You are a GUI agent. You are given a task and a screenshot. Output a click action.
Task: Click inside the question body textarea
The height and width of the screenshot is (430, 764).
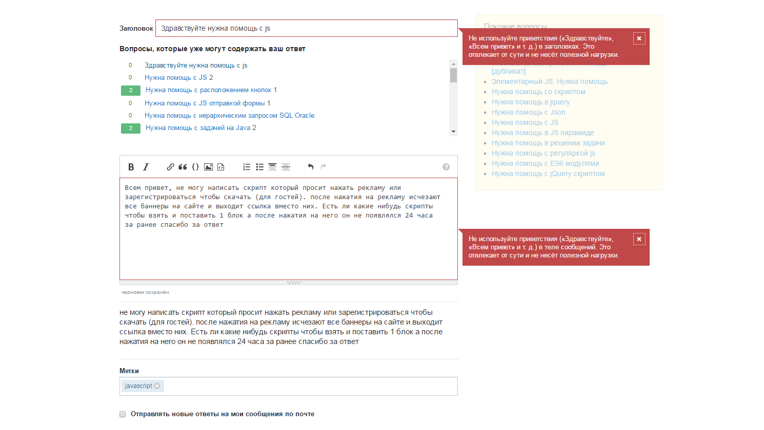[x=289, y=229]
